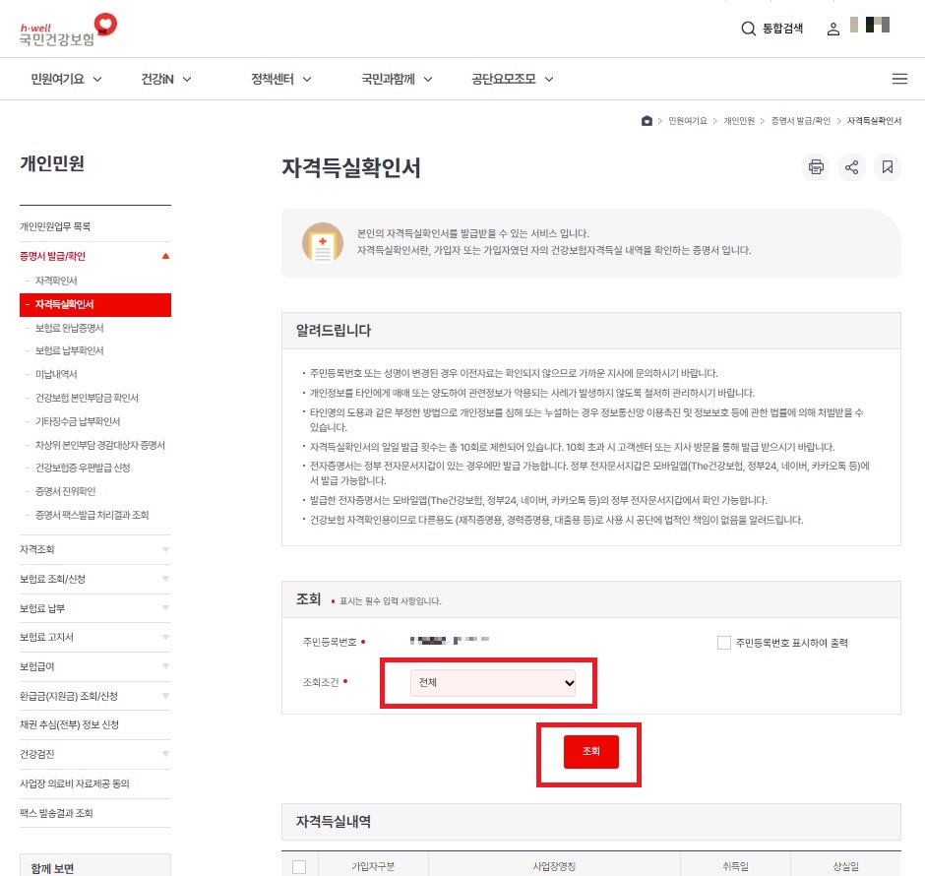Viewport: 925px width, 876px height.
Task: Open 통합검색 search with the magnifier icon
Action: (x=749, y=29)
